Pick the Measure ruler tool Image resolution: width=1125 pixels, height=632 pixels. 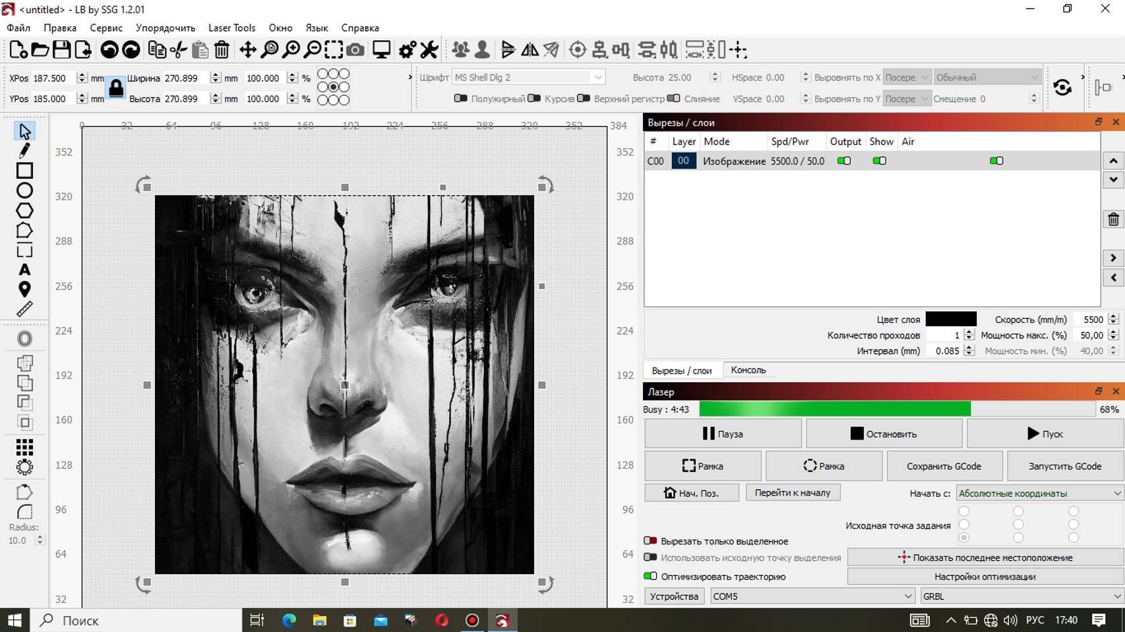point(24,309)
